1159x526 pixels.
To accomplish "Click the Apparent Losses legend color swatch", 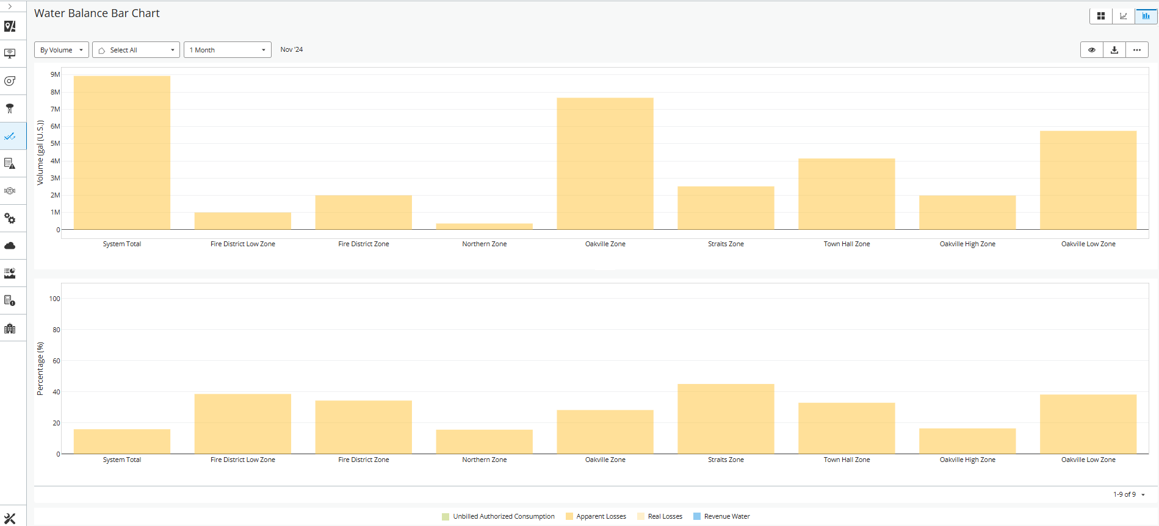I will [569, 516].
